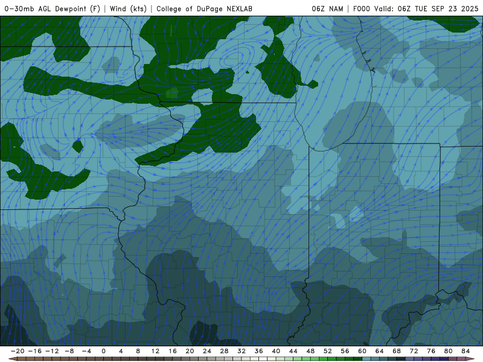Click the -8 value on the legend
Image resolution: width=483 pixels, height=362 pixels.
pos(69,351)
